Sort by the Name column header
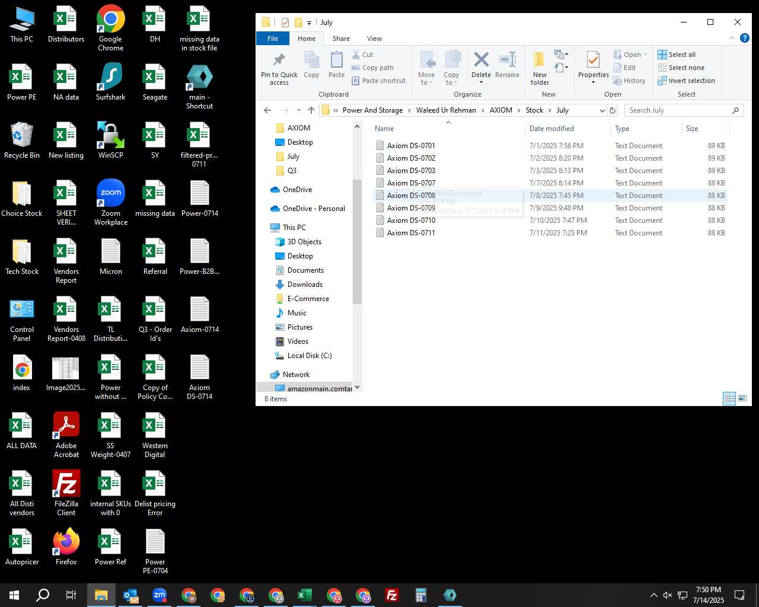 pos(448,129)
